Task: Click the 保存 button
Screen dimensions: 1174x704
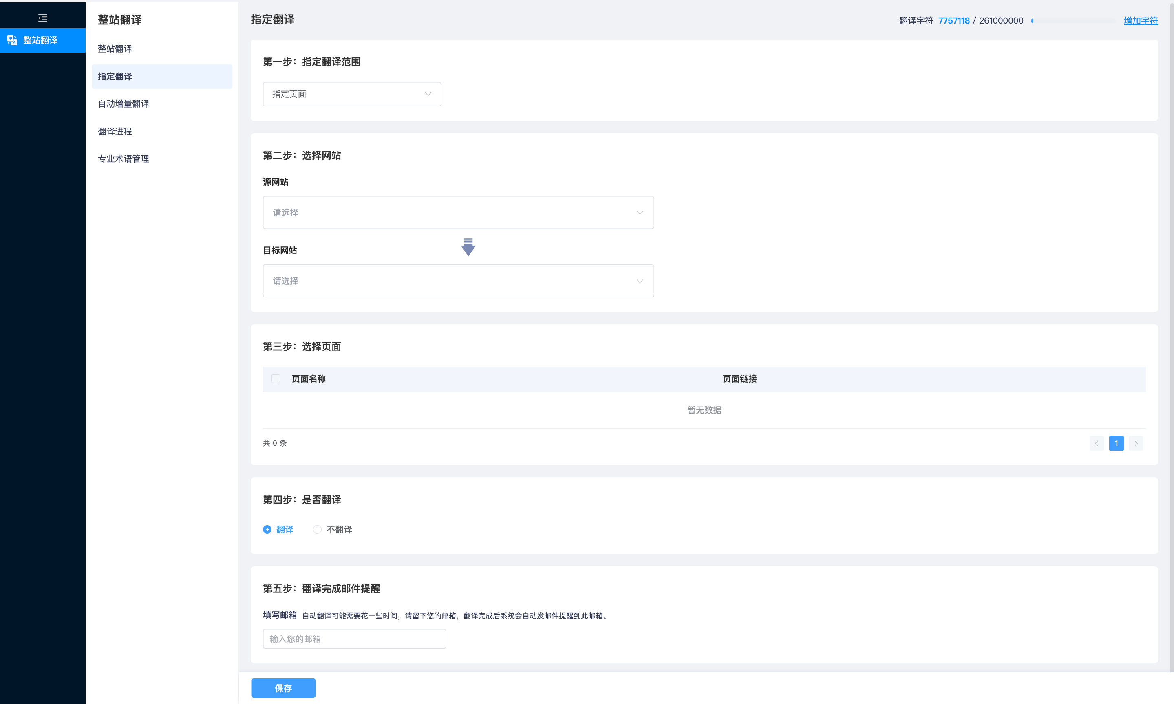Action: pos(283,688)
